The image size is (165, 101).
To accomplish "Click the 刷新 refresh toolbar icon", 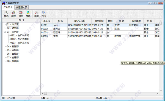I will pyautogui.click(x=13, y=14).
